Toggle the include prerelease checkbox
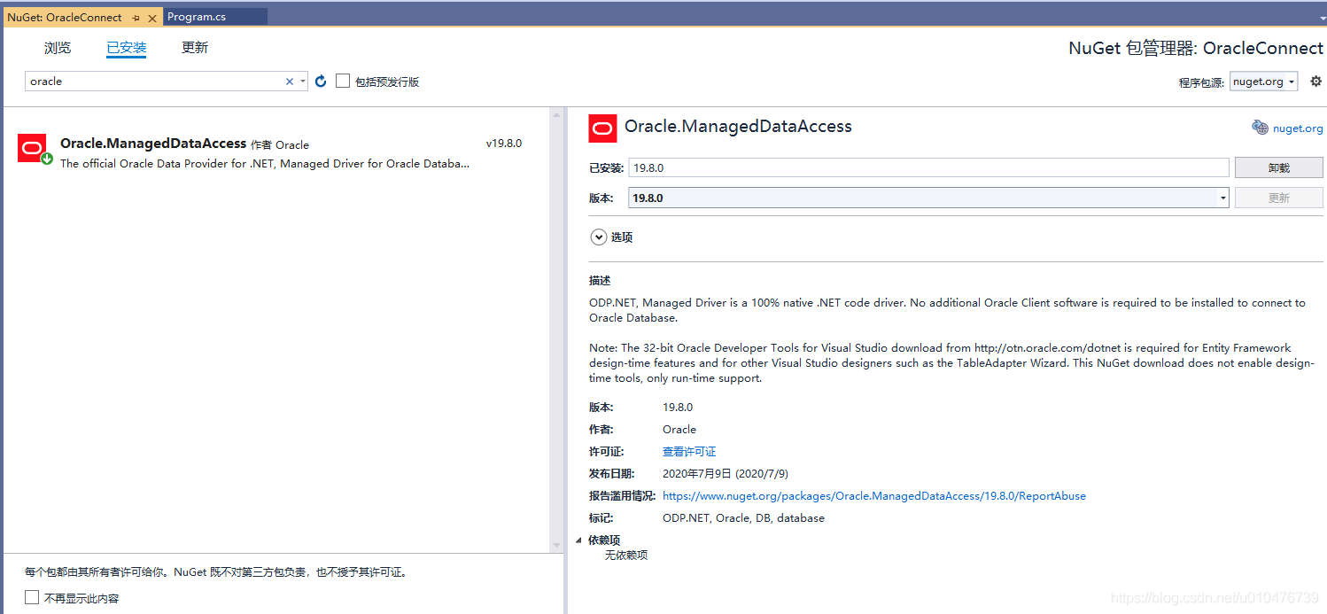The image size is (1327, 614). coord(343,81)
